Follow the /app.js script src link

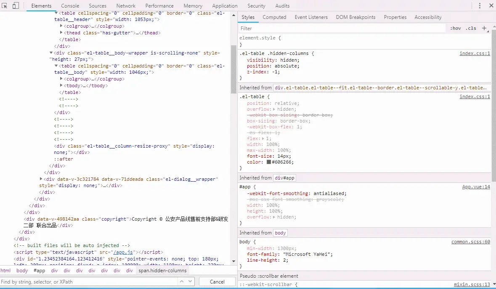[x=123, y=252]
